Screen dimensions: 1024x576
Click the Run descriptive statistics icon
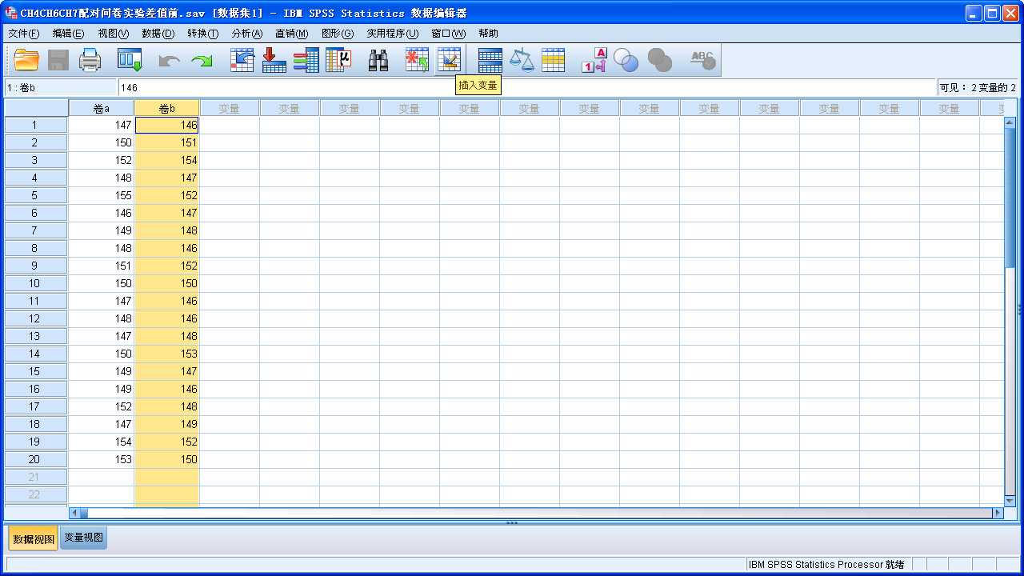[x=338, y=60]
